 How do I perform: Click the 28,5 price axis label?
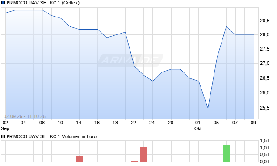point(264,21)
